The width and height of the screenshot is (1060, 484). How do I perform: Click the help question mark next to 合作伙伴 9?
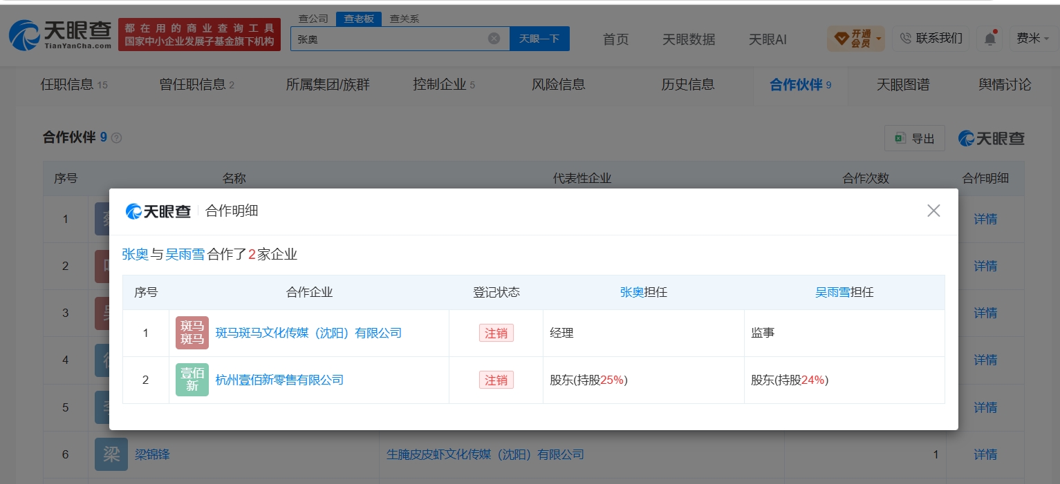coord(116,137)
